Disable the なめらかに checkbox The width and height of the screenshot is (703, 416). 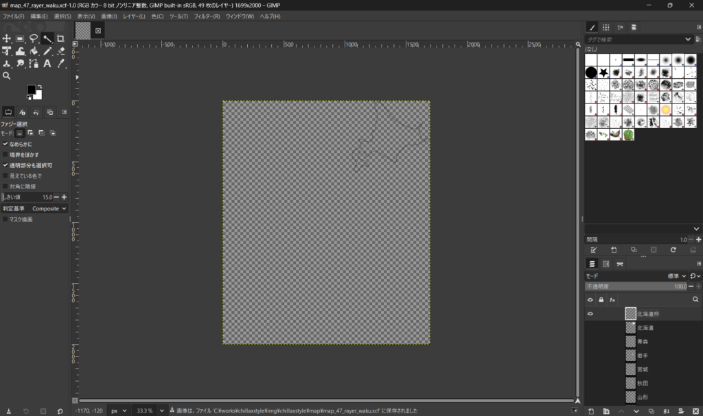(x=5, y=145)
